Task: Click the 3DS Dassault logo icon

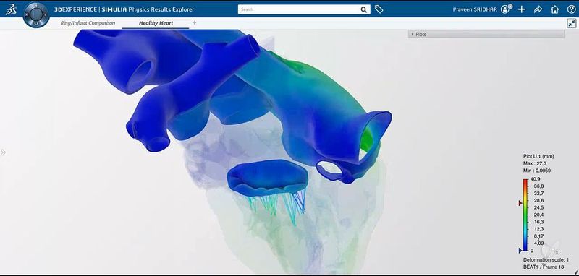Action: tap(11, 9)
